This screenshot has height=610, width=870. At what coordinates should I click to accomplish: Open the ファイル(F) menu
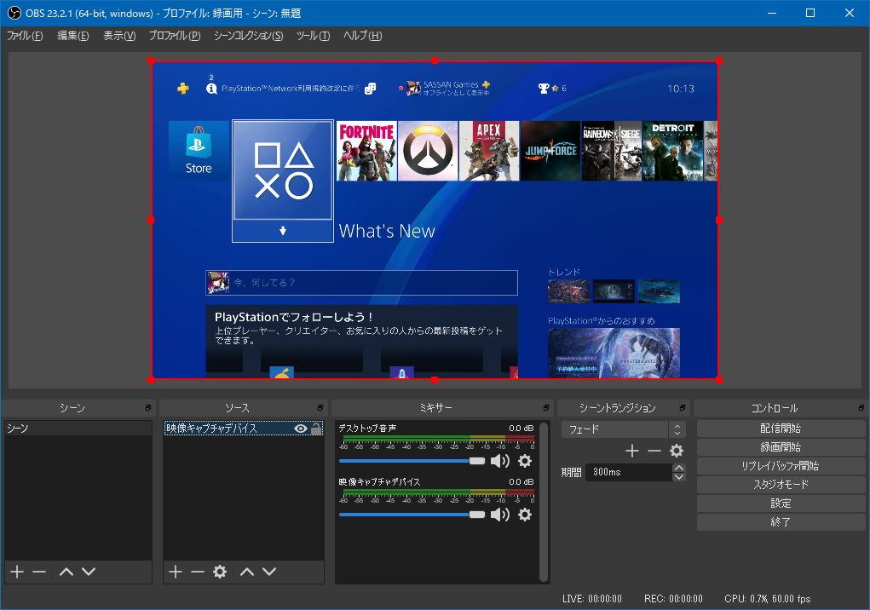coord(25,36)
